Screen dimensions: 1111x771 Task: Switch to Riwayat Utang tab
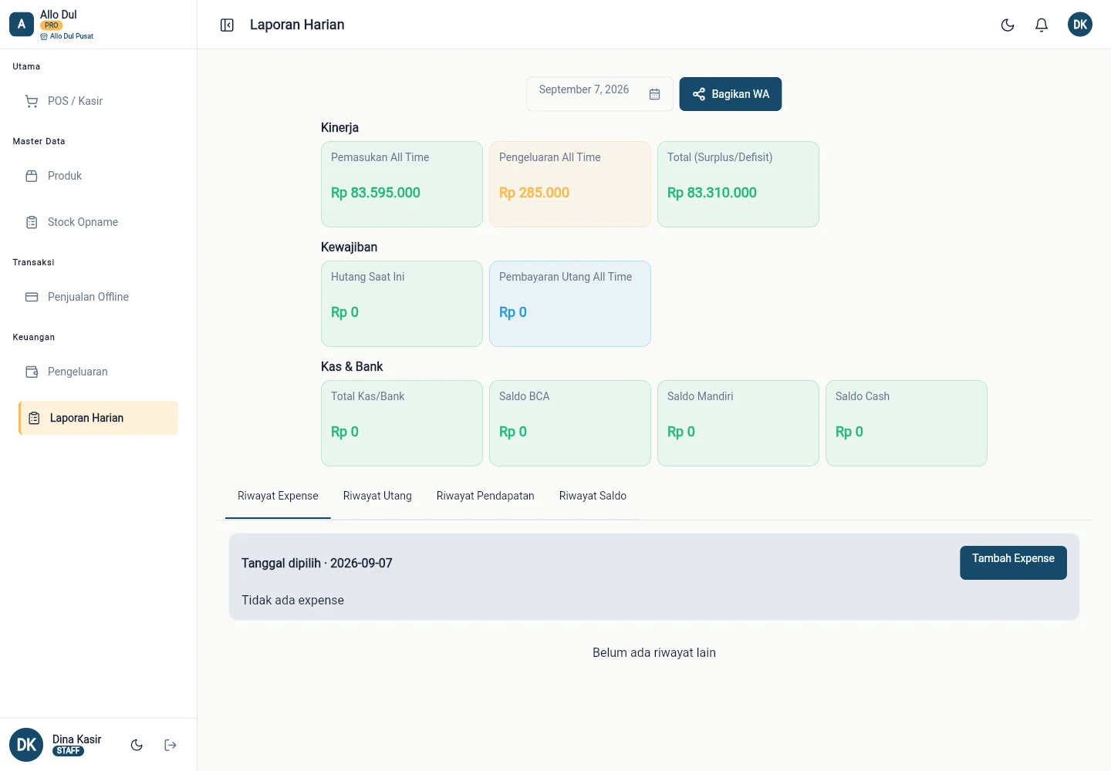point(377,496)
